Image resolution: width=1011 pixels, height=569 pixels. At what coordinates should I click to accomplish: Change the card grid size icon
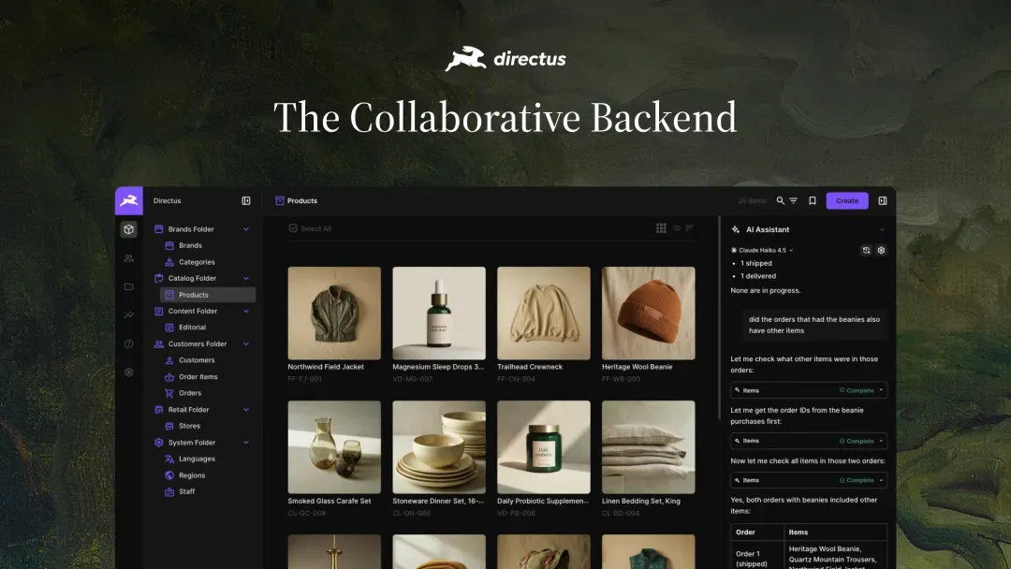[661, 228]
